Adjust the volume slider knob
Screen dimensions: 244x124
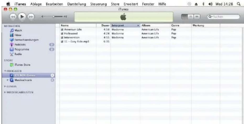53,16
